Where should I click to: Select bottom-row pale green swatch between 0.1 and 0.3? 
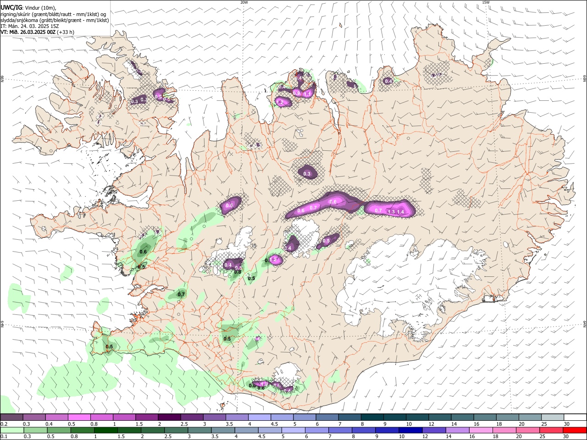point(11,430)
